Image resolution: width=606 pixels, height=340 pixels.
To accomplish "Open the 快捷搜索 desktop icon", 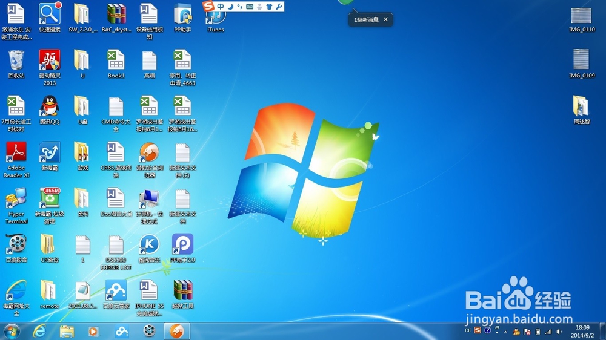I will [x=50, y=18].
